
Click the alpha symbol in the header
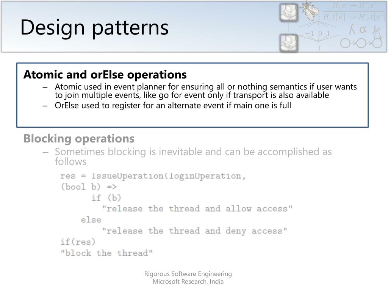363,30
